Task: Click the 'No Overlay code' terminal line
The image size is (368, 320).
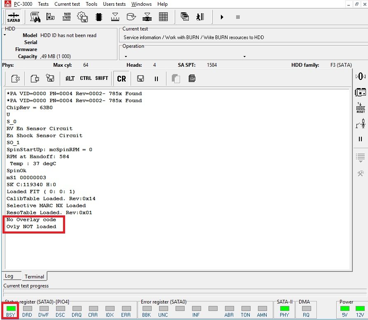Action: coord(31,220)
